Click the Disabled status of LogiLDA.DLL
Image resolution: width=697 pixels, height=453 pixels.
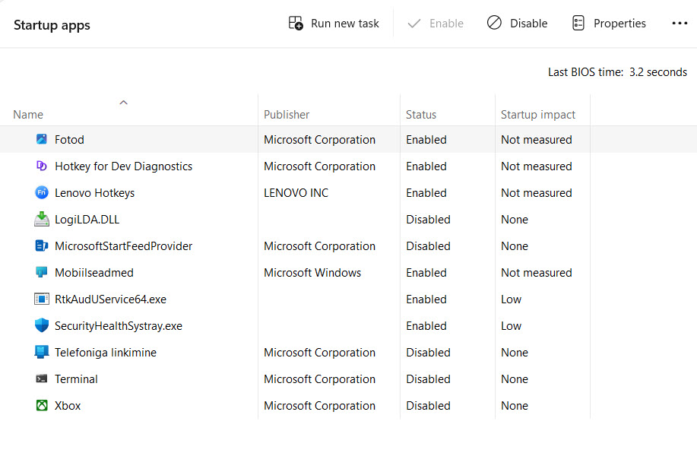(428, 220)
